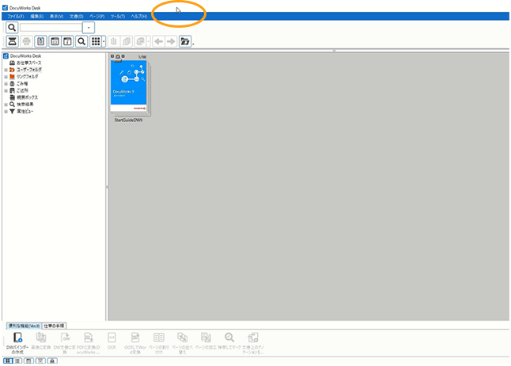Screen dimensions: 511x366
Task: Click the scanner icon in the toolbar
Action: click(13, 41)
